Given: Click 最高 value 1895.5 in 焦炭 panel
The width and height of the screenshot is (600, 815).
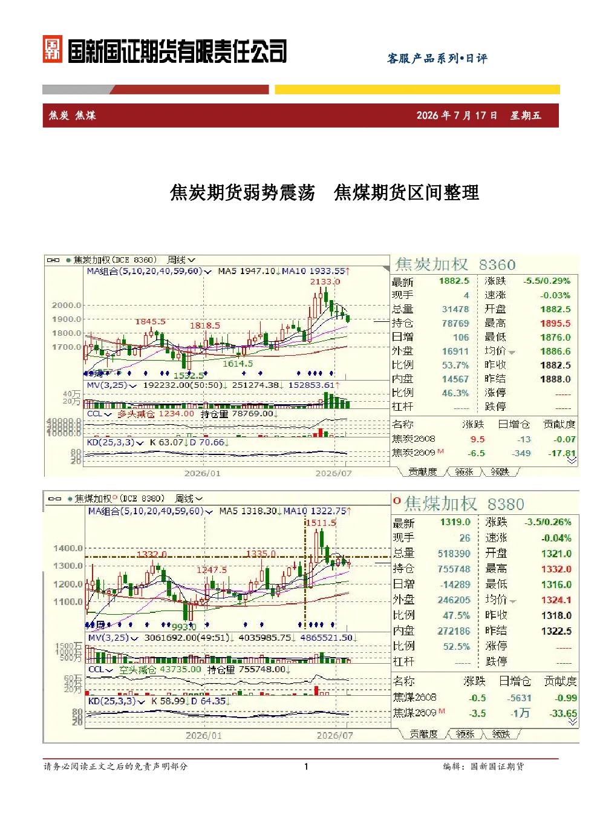Looking at the screenshot, I should [x=555, y=324].
